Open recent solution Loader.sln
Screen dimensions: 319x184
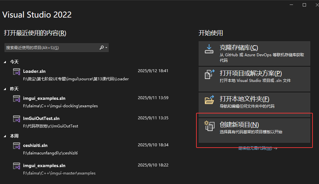(x=34, y=72)
